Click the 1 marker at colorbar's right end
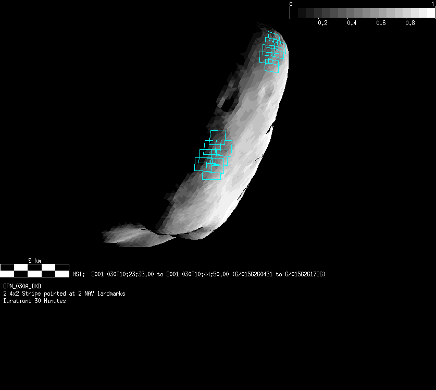 pos(433,4)
